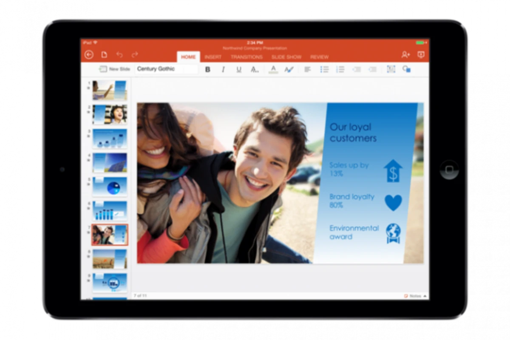Select the heart icon on slide
Screen dimensions: 510x340
pos(393,203)
